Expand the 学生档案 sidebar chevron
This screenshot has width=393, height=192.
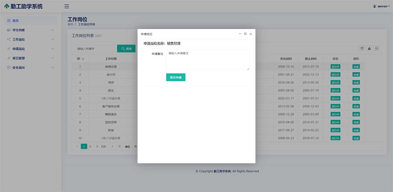click(53, 30)
